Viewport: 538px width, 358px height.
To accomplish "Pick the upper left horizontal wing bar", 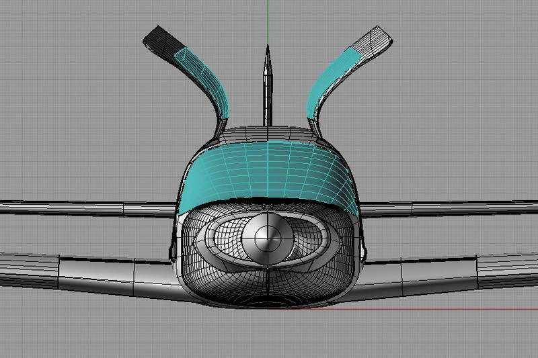I will [87, 208].
